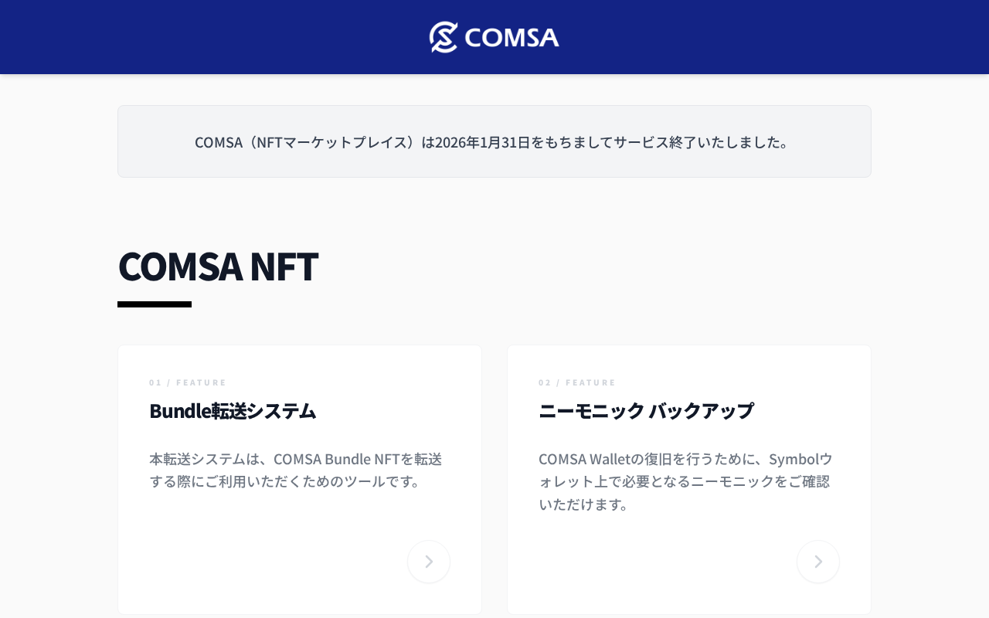Image resolution: width=989 pixels, height=618 pixels.
Task: Click the Bundle transfer system description text
Action: pyautogui.click(x=295, y=470)
